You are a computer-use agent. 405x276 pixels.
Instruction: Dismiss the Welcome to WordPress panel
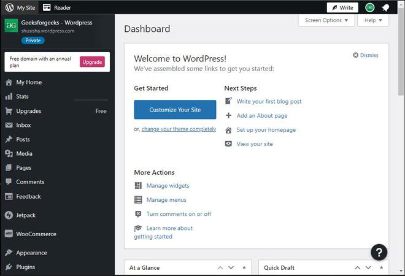click(366, 55)
